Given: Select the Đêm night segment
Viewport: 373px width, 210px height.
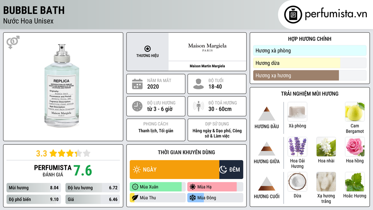Looking at the screenshot, I should 231,170.
